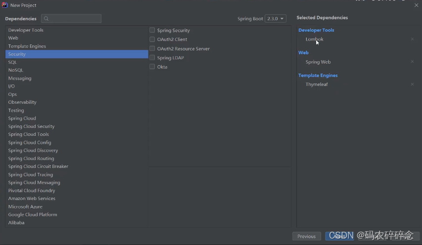Select the Messaging category

pos(77,78)
